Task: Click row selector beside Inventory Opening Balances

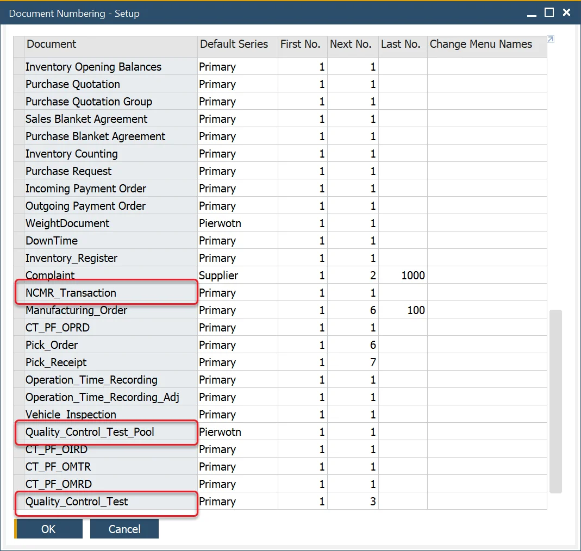Action: pyautogui.click(x=18, y=67)
